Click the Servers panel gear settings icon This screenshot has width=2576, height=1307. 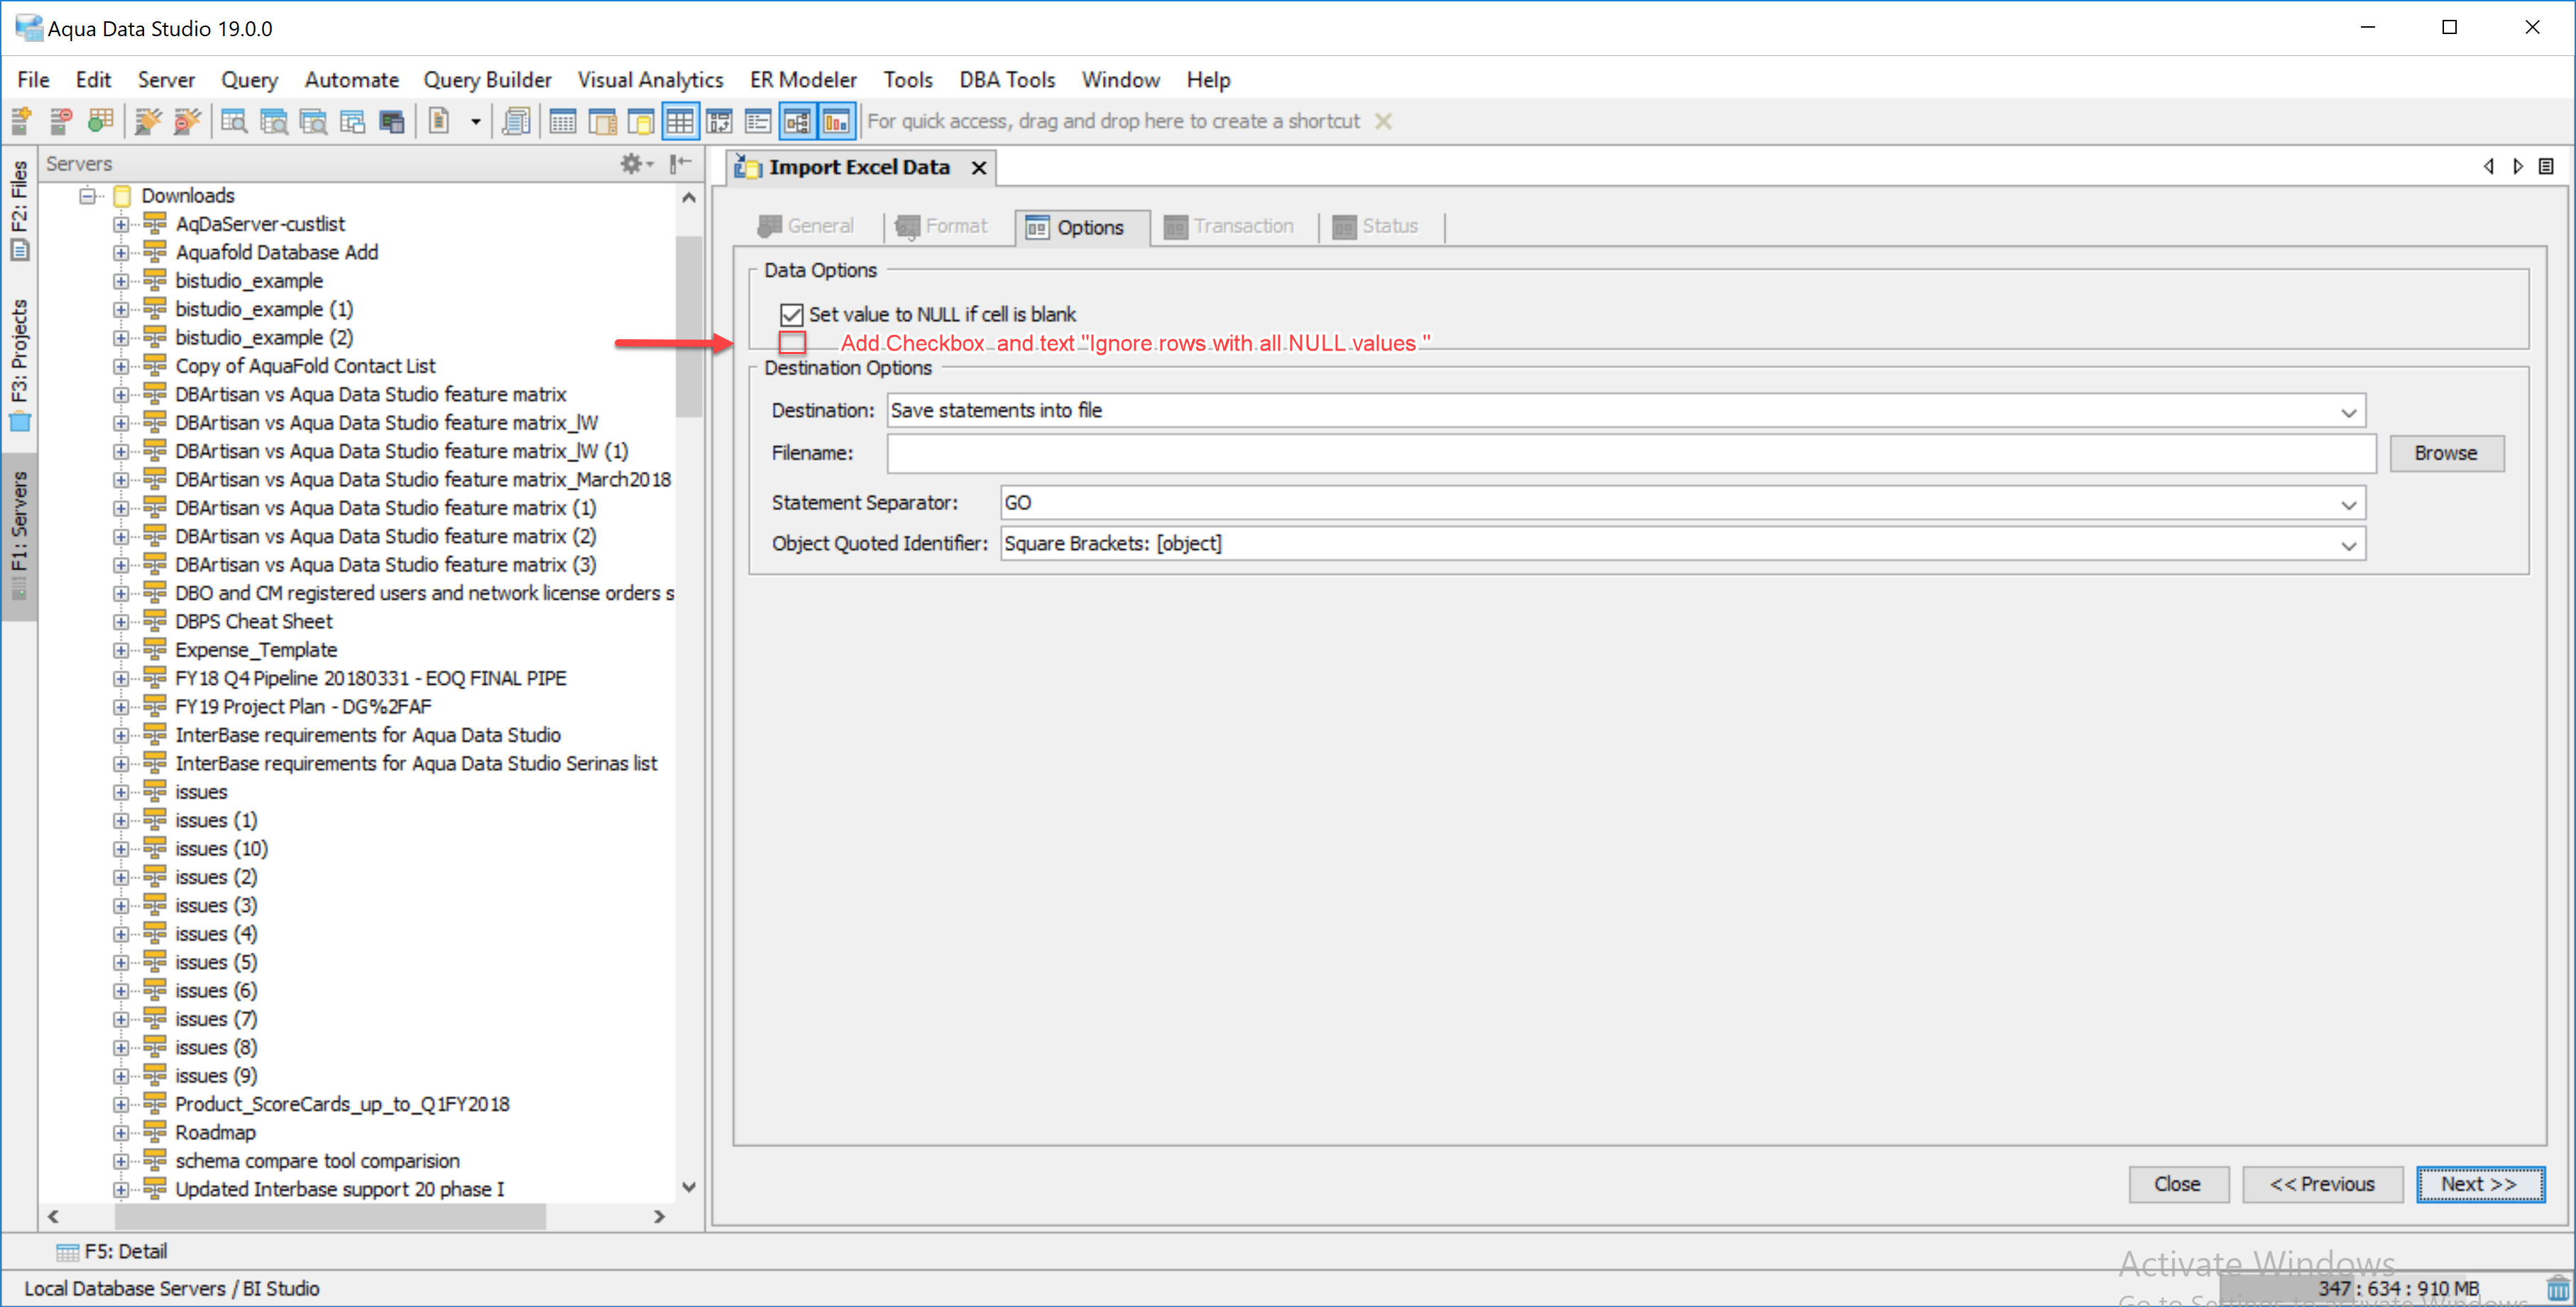[632, 163]
